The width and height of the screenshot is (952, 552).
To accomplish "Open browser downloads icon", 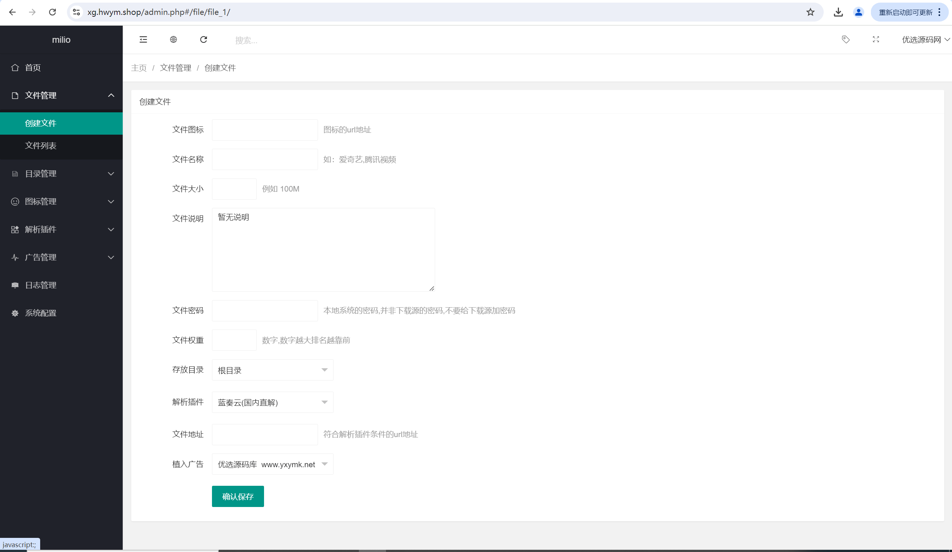I will click(838, 12).
